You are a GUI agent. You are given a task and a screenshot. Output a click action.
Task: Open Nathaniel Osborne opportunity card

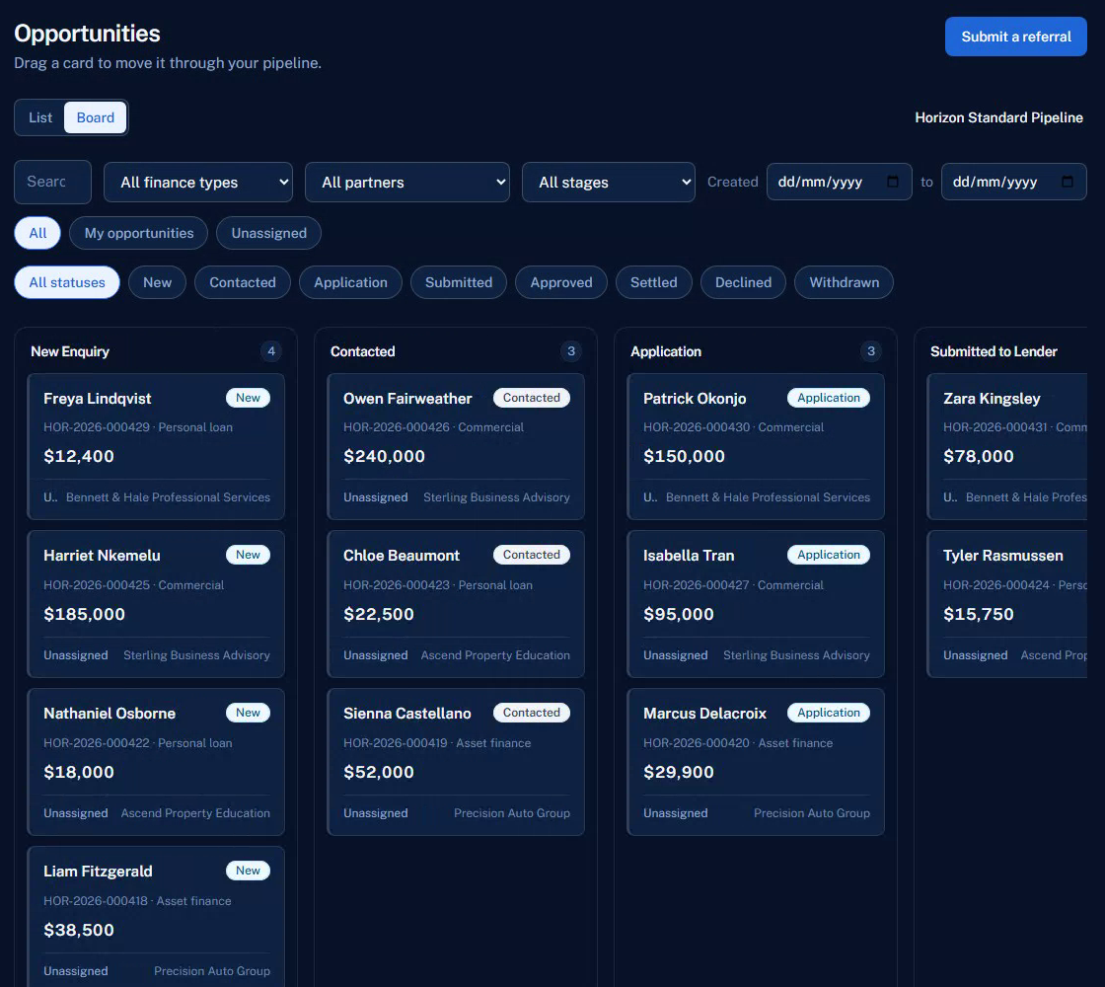coord(156,762)
